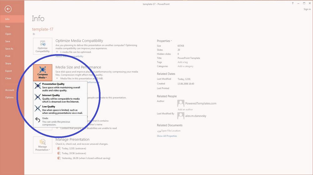The image size is (313, 175).
Task: Click Show All Properties link
Action: tap(167, 136)
